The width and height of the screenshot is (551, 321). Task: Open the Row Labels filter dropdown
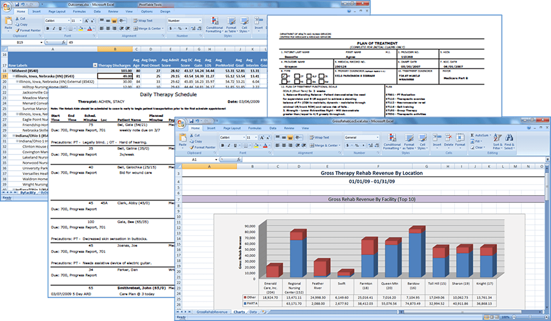[x=95, y=65]
